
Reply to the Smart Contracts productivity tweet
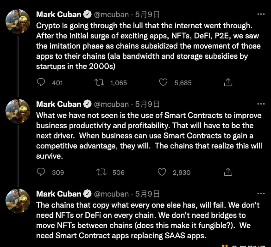[41, 172]
